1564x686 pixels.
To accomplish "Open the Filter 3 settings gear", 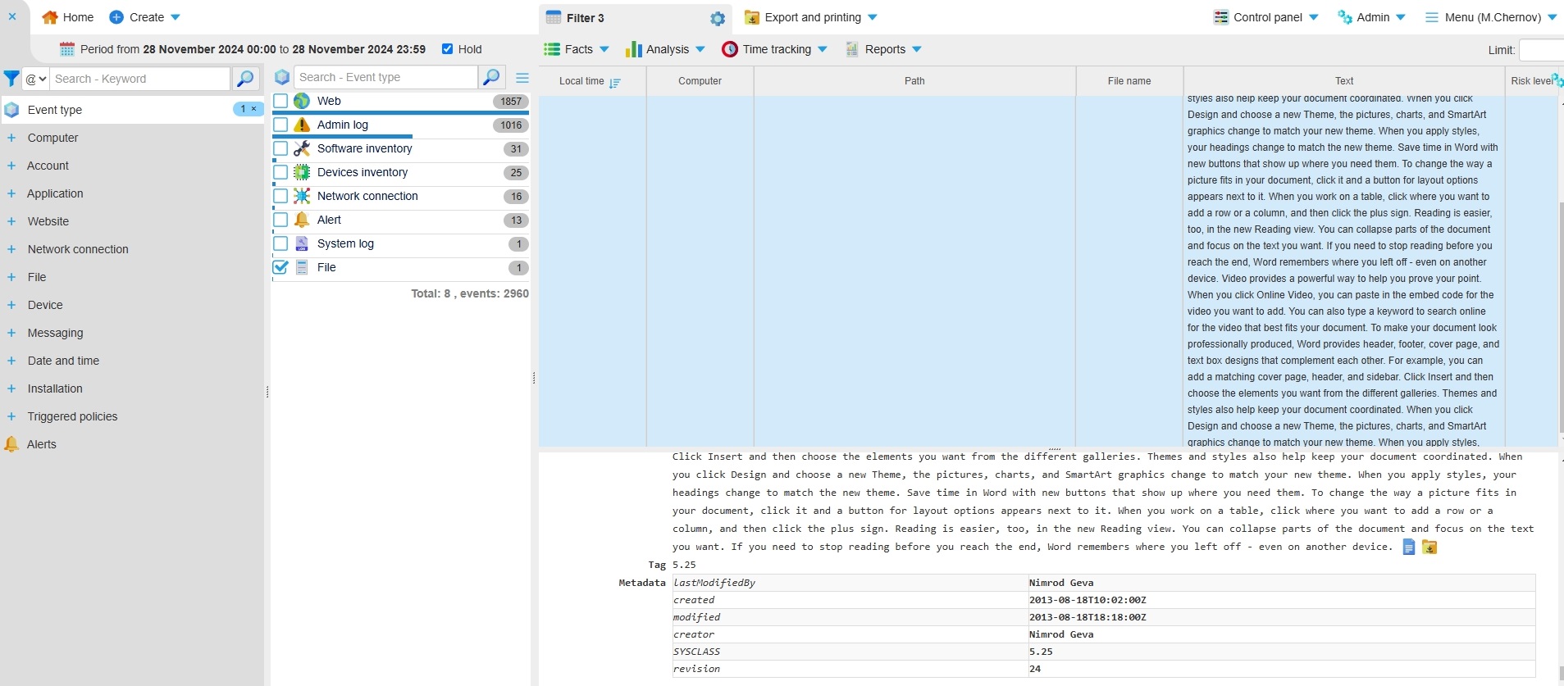I will click(x=718, y=18).
